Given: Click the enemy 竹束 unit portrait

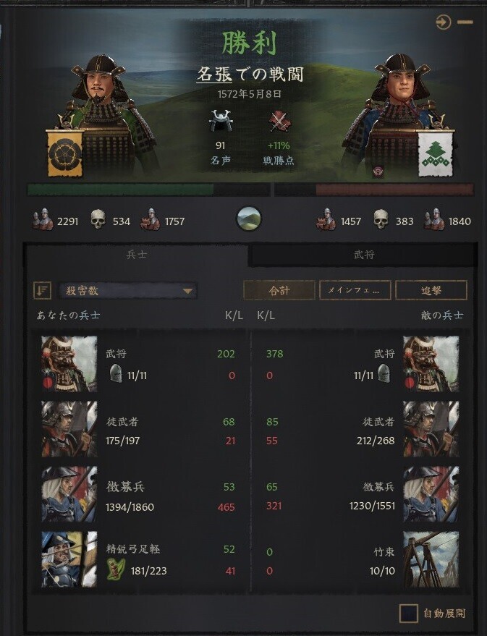Looking at the screenshot, I should coord(431,560).
